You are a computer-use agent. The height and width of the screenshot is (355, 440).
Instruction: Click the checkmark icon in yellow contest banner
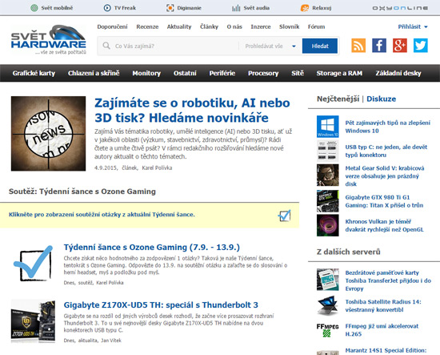(x=285, y=216)
